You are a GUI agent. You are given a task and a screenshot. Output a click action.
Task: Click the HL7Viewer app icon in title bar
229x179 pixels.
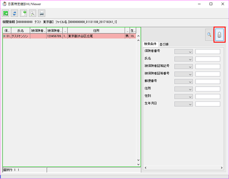tap(4, 4)
